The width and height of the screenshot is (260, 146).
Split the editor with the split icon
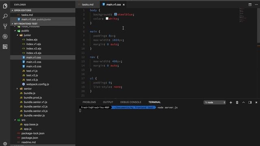pos(250,4)
